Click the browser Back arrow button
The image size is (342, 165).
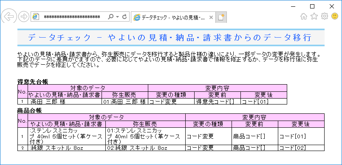click(x=9, y=16)
